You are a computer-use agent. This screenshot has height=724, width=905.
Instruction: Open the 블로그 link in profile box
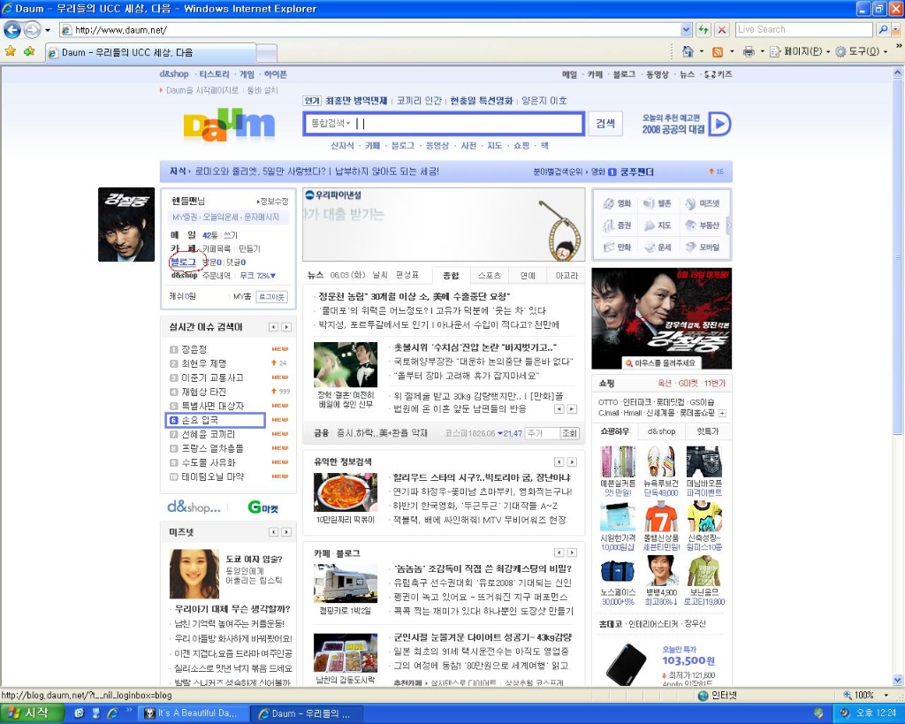(183, 263)
